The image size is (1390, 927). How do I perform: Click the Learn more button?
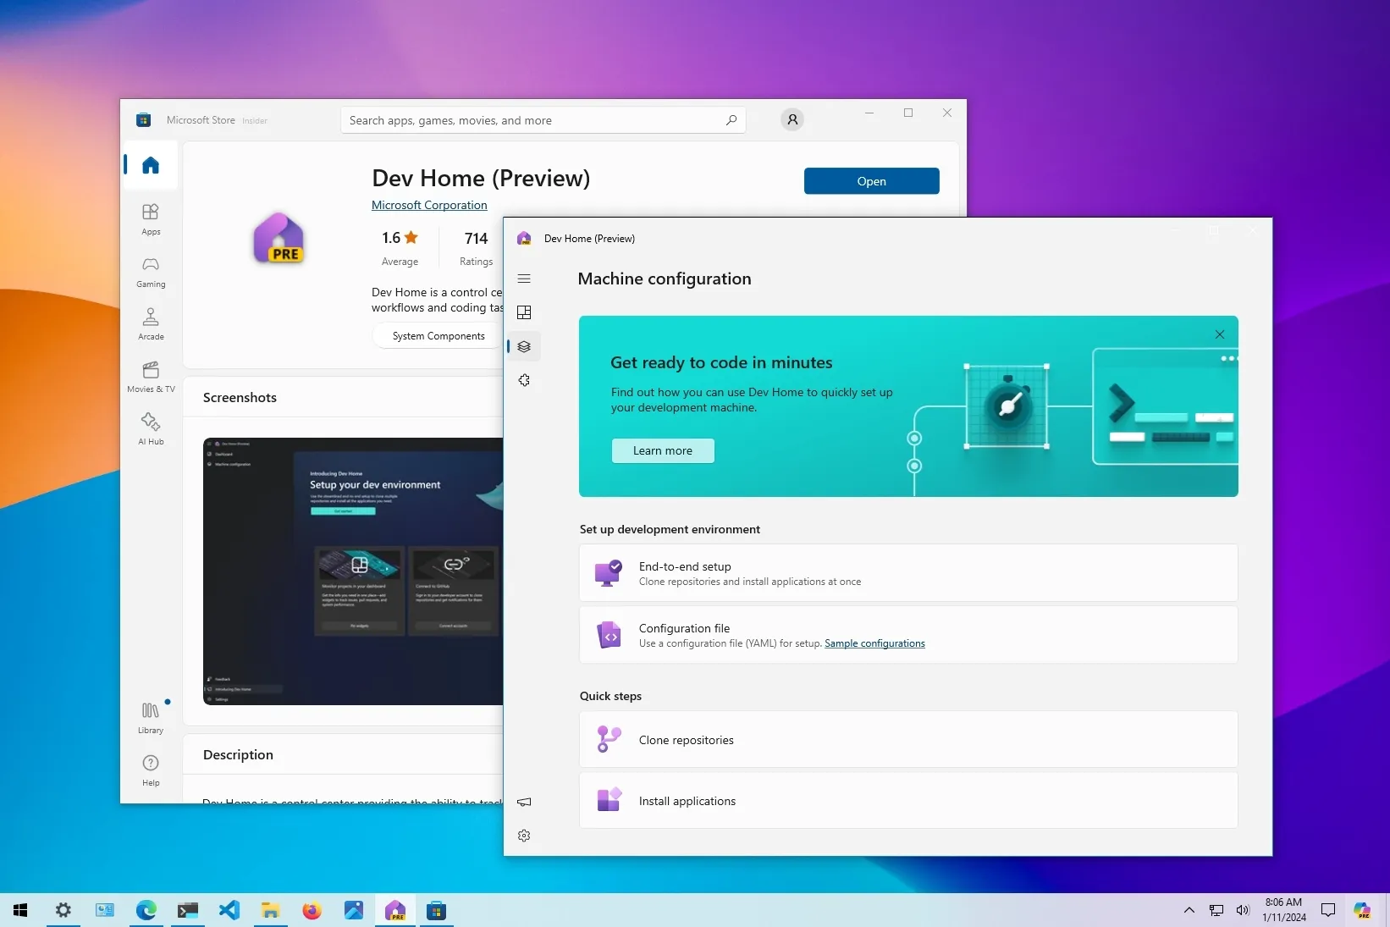click(662, 450)
